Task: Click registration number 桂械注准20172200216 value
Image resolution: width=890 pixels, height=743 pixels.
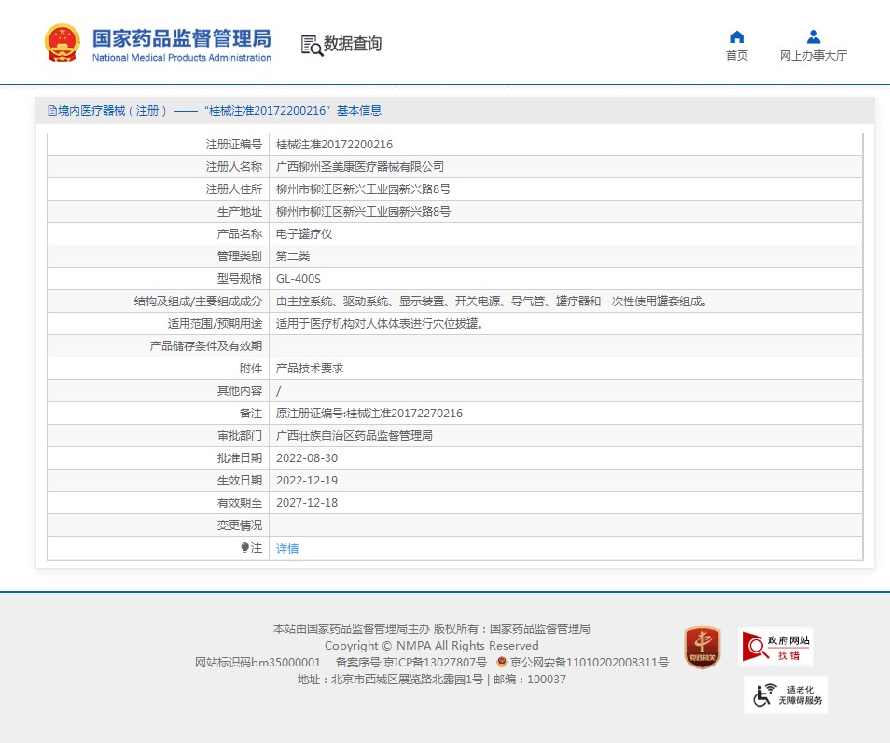Action: [x=334, y=145]
